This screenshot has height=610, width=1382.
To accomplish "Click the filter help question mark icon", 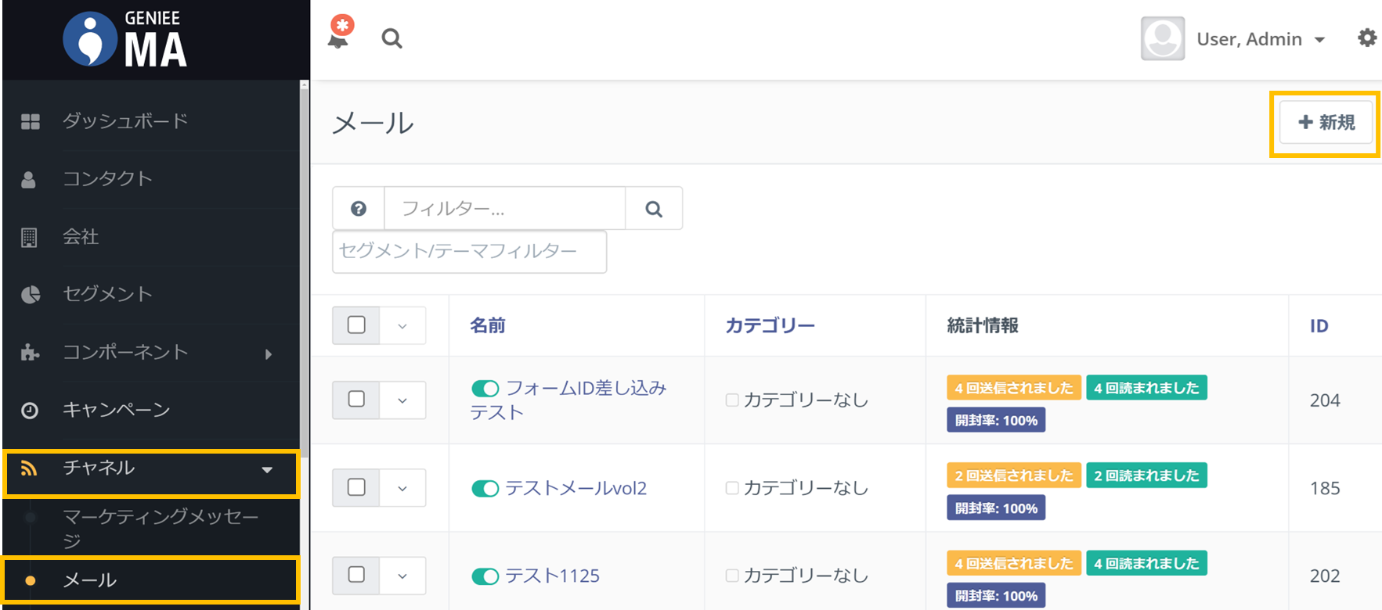I will coord(359,209).
